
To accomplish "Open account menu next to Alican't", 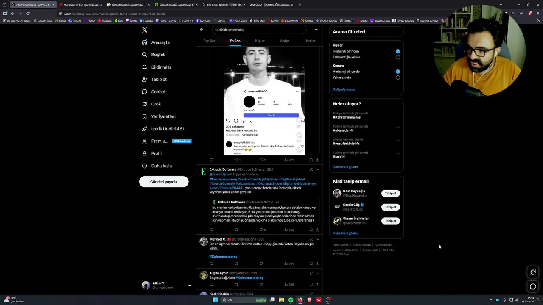I will tap(189, 286).
